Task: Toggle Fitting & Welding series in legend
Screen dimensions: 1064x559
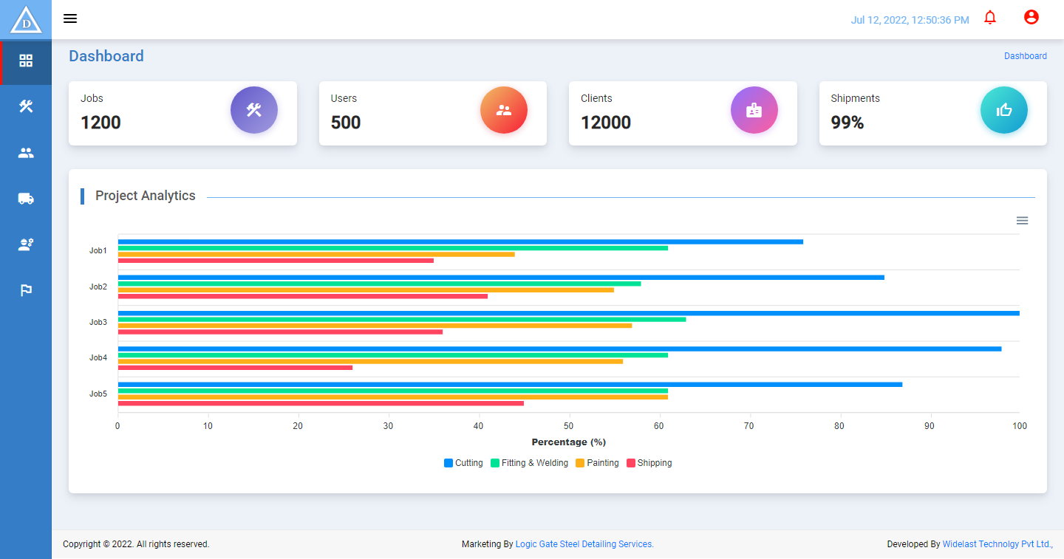Action: click(x=530, y=463)
